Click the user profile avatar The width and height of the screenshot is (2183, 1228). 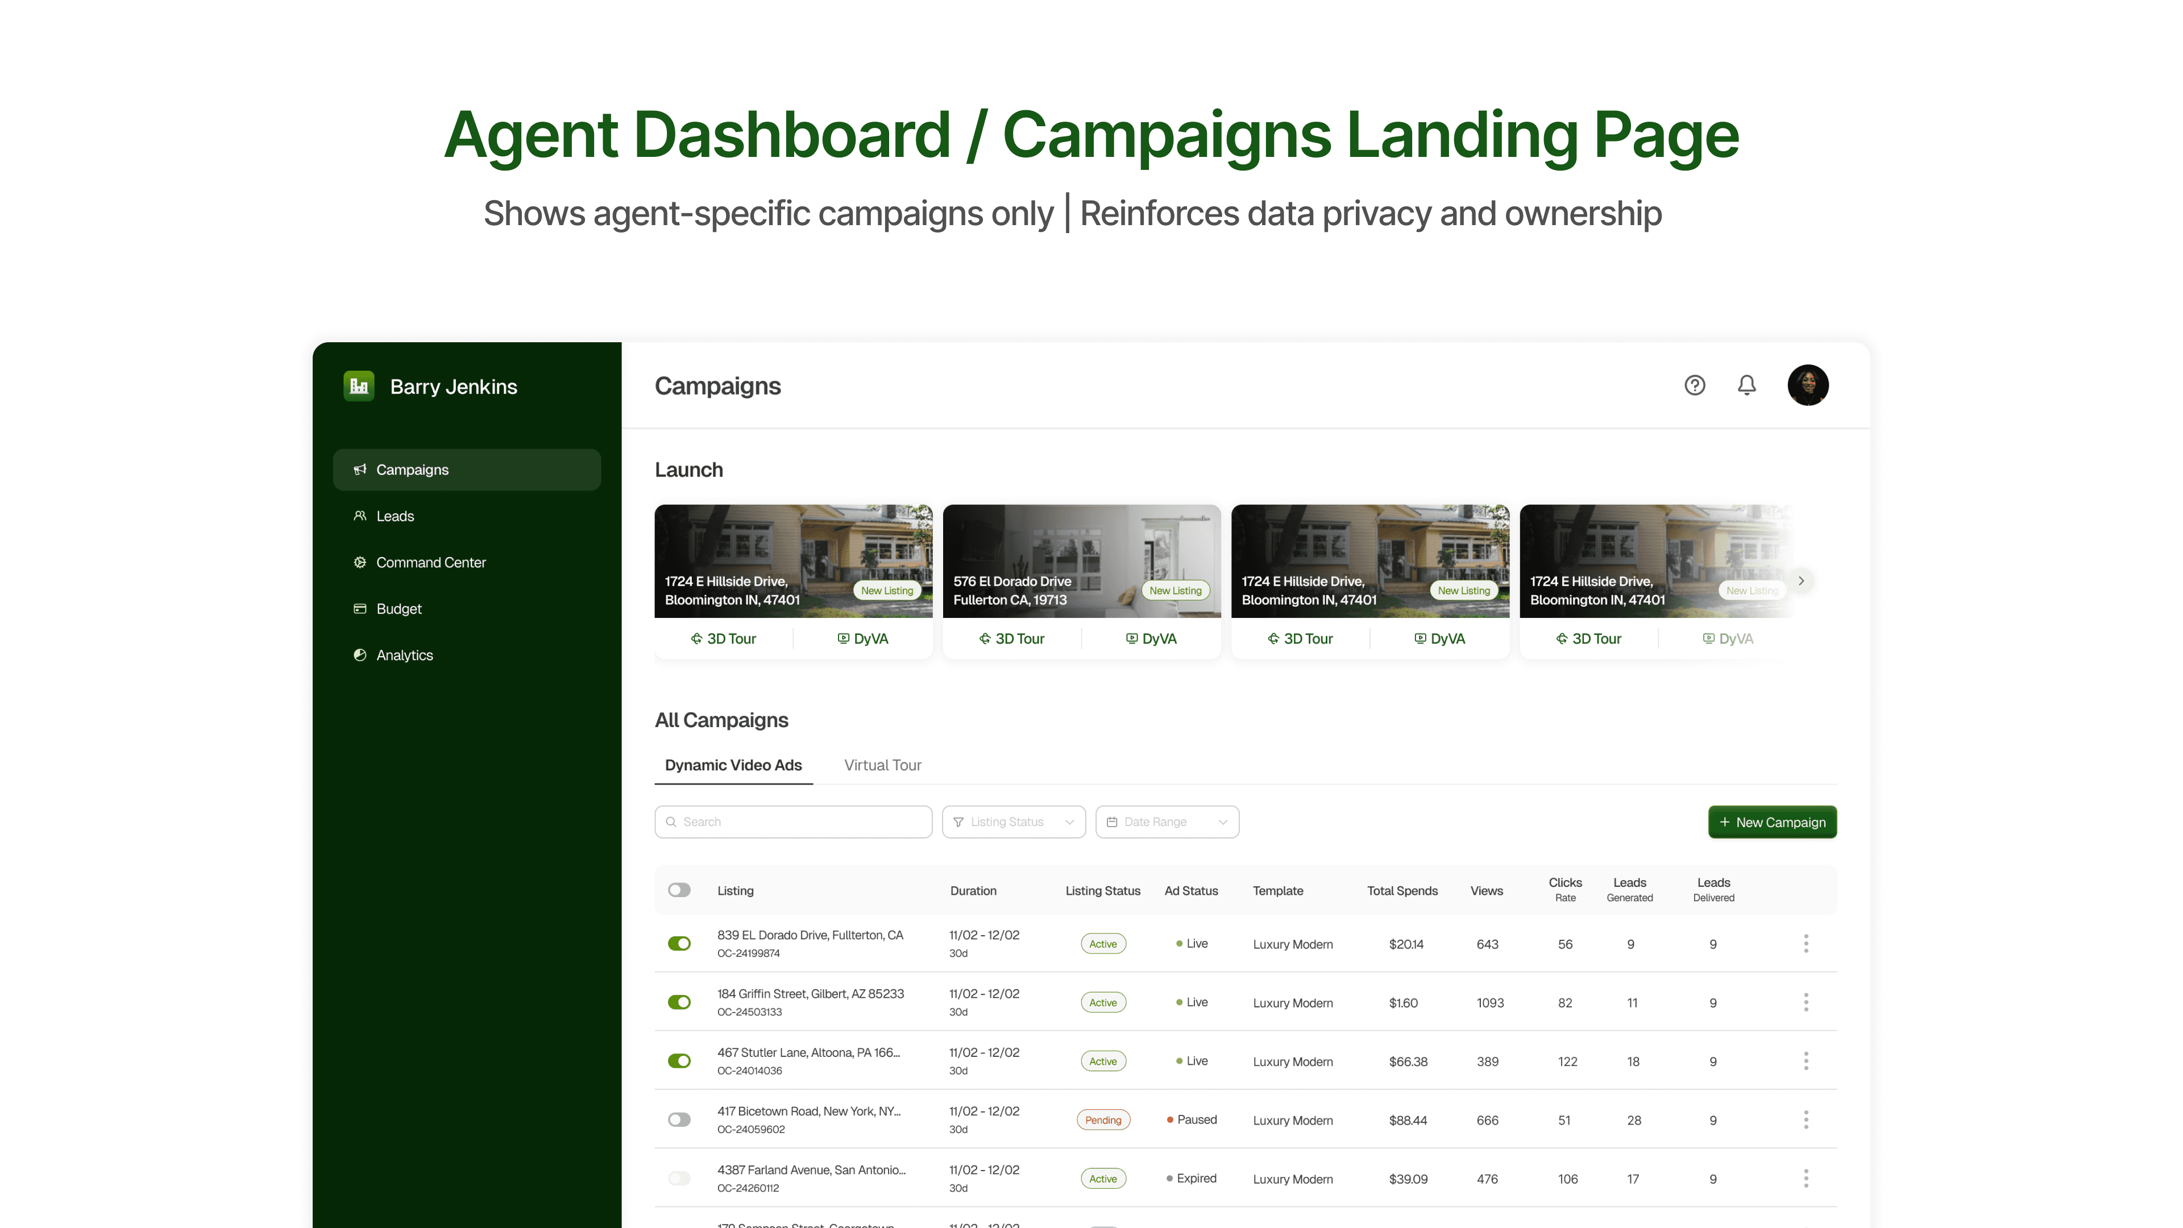(x=1808, y=385)
